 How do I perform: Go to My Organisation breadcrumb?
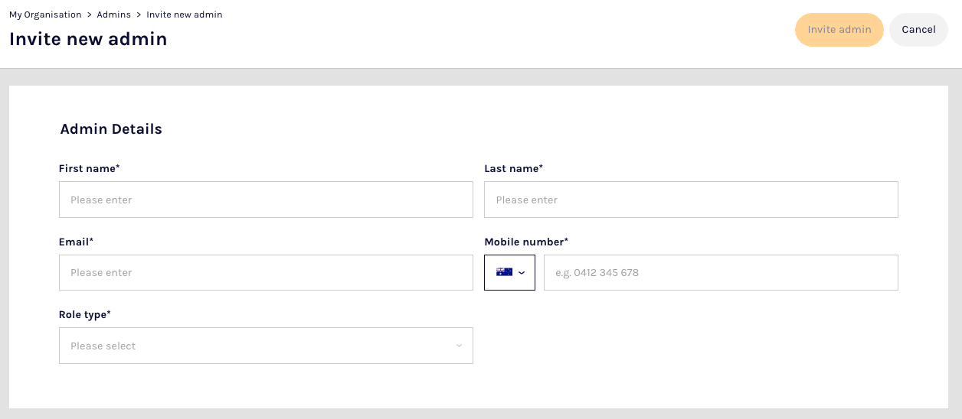tap(45, 15)
